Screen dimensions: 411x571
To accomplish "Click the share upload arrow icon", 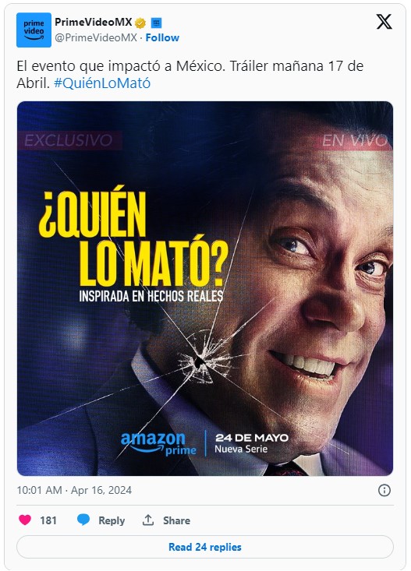I will click(147, 520).
